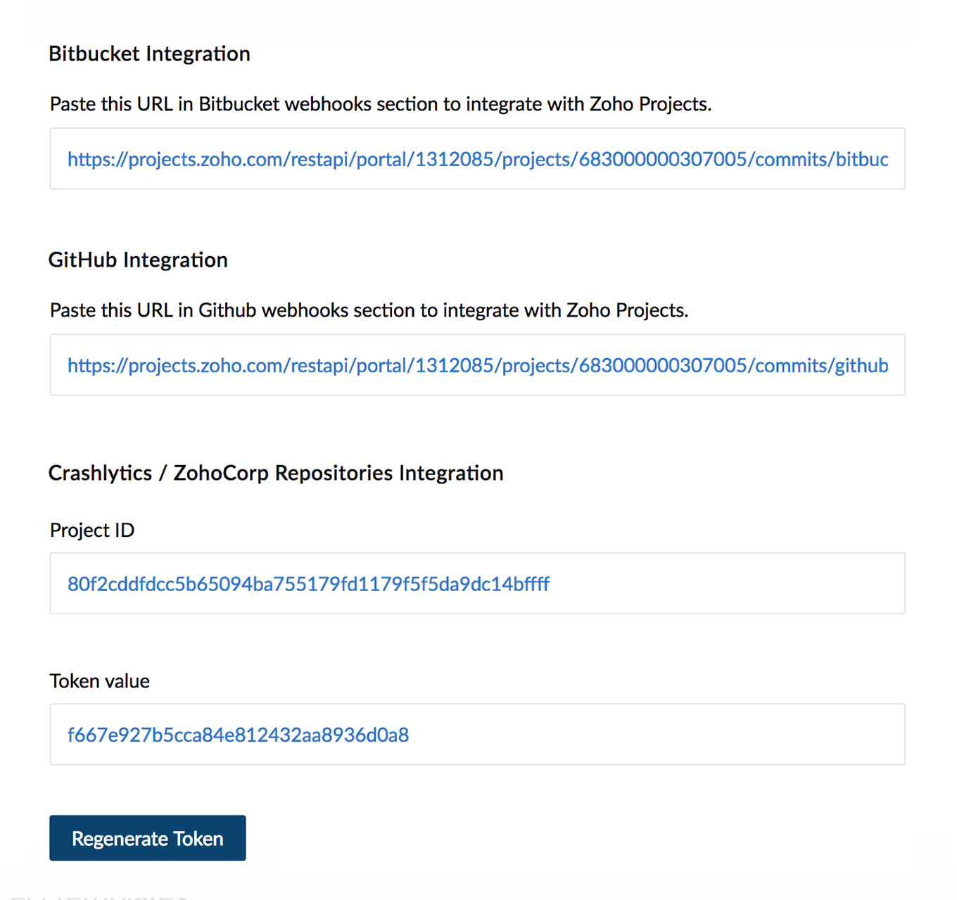Click the GitHub Integration heading
This screenshot has width=957, height=900.
pyautogui.click(x=138, y=260)
